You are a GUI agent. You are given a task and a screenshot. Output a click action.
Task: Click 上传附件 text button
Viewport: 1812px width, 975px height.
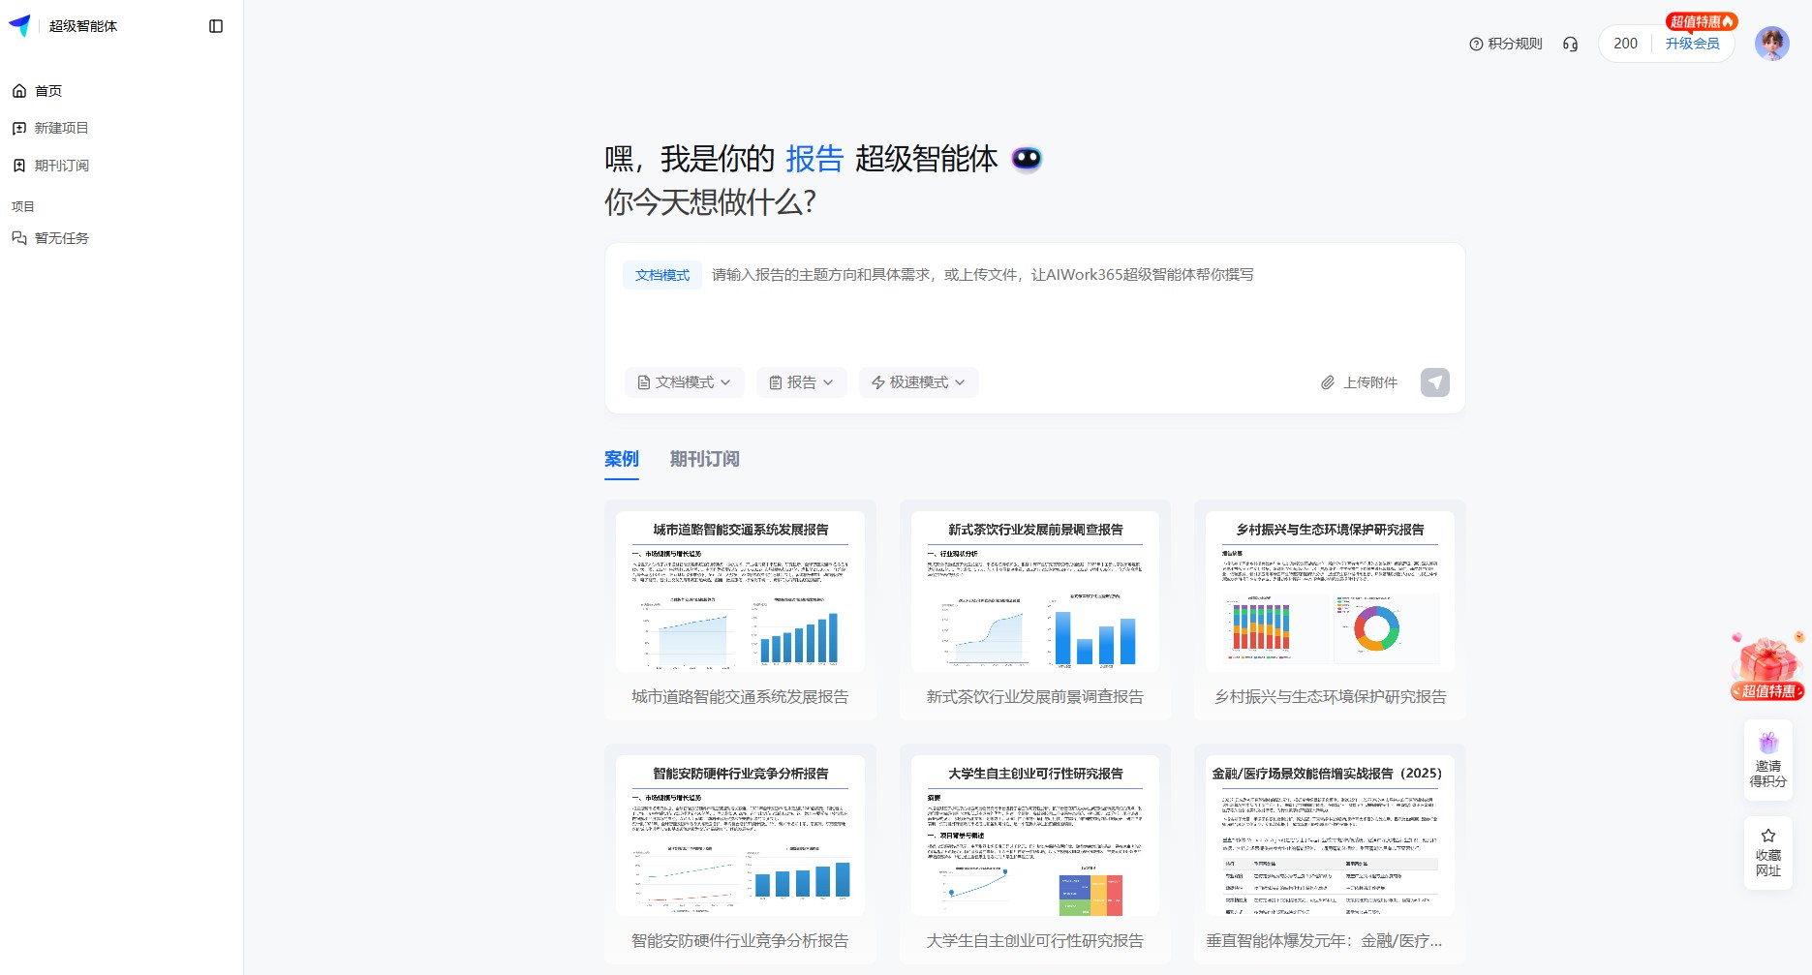pyautogui.click(x=1370, y=382)
